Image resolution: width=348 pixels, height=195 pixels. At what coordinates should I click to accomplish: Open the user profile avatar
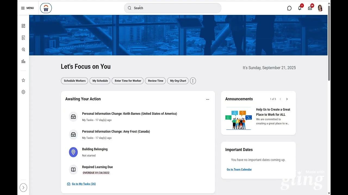[320, 8]
